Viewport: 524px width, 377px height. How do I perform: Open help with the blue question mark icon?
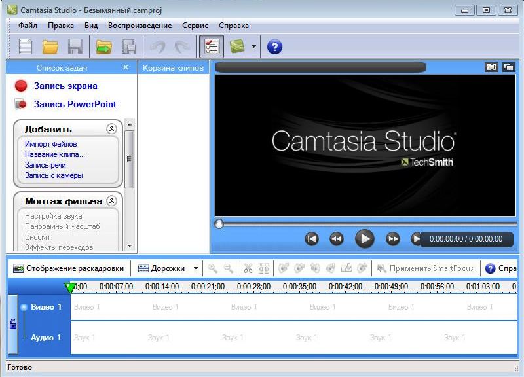274,46
